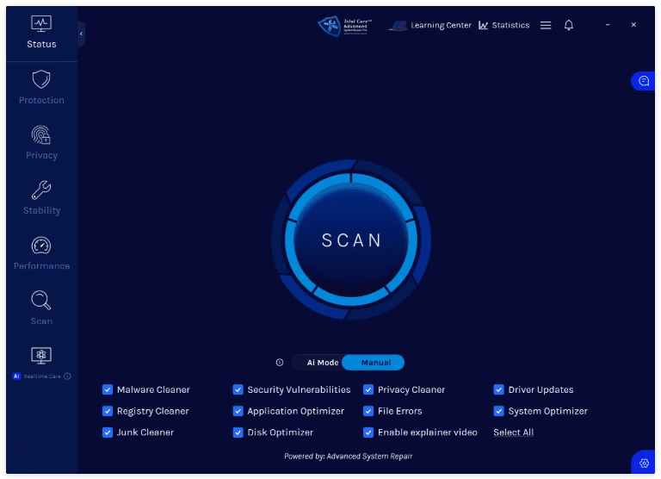Switch to Manual mode
The image size is (661, 479).
click(374, 363)
